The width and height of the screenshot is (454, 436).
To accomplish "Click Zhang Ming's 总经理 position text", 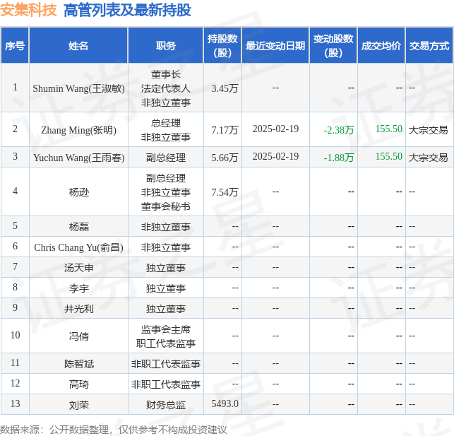I will (166, 123).
